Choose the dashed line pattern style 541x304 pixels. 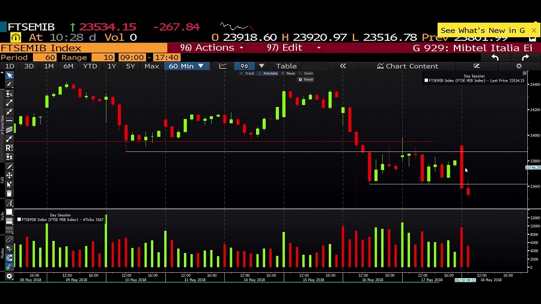click(9, 230)
